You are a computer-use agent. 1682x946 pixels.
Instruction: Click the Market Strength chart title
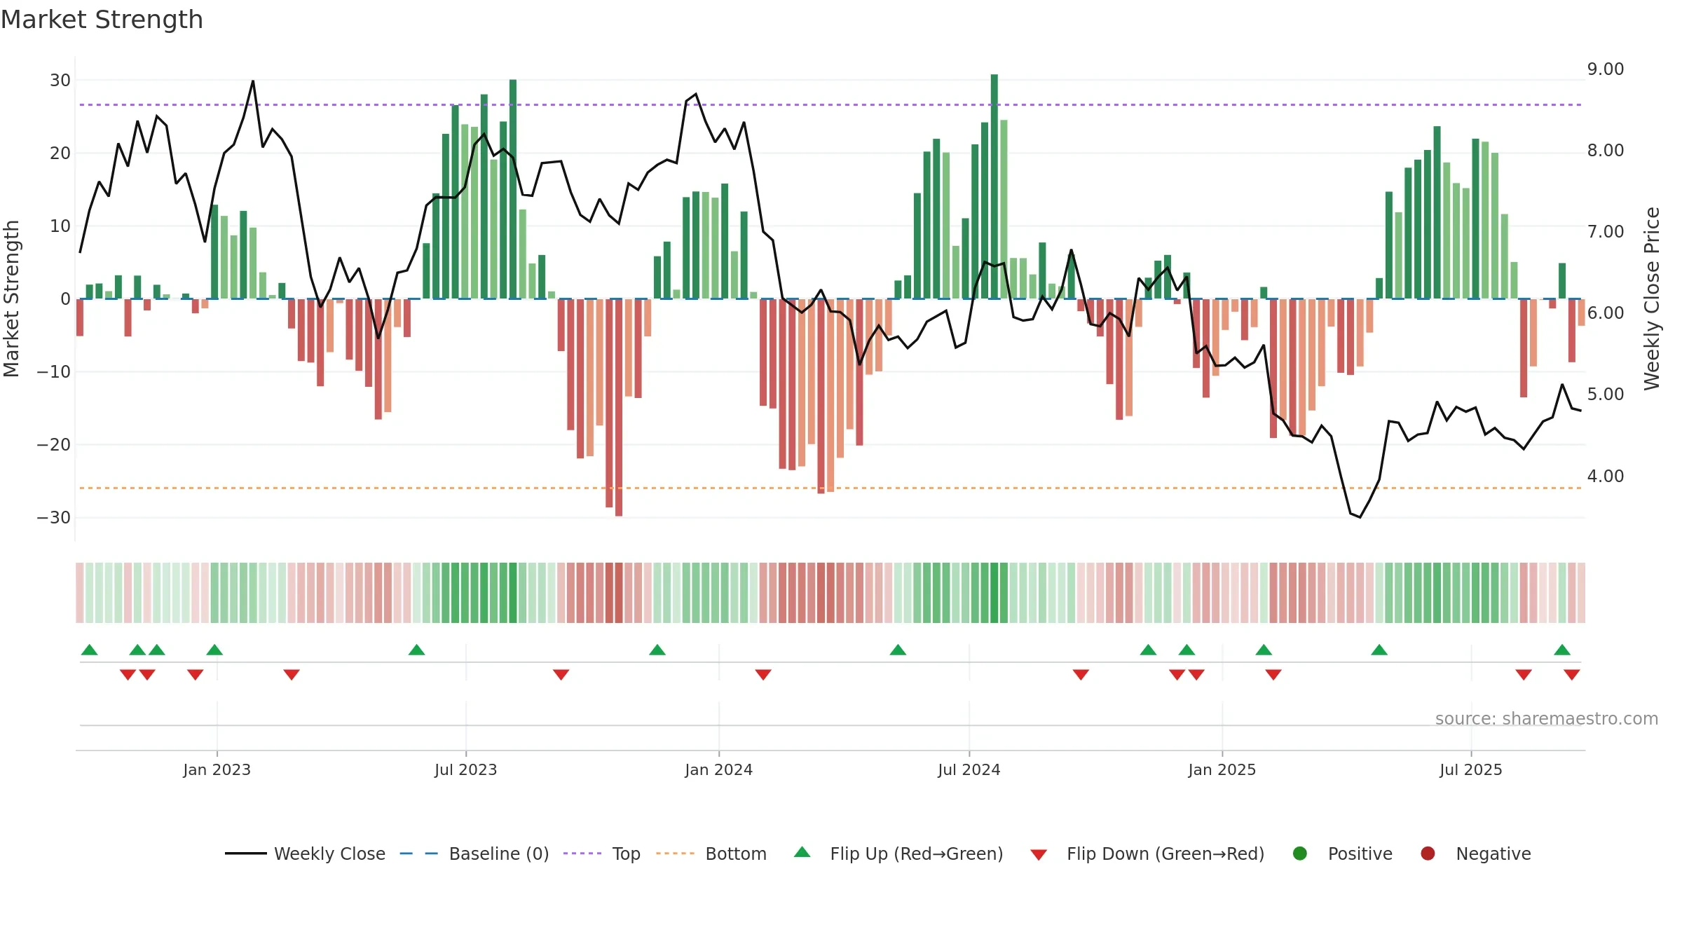pos(102,20)
